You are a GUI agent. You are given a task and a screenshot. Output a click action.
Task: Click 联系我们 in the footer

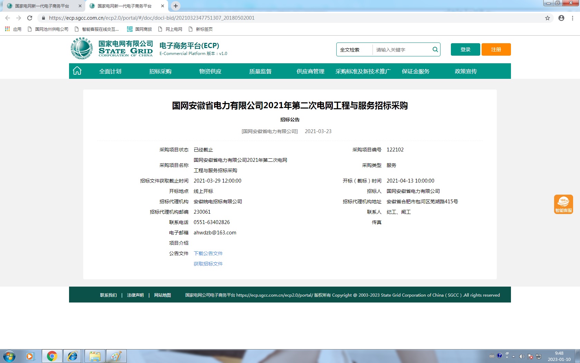click(x=108, y=295)
